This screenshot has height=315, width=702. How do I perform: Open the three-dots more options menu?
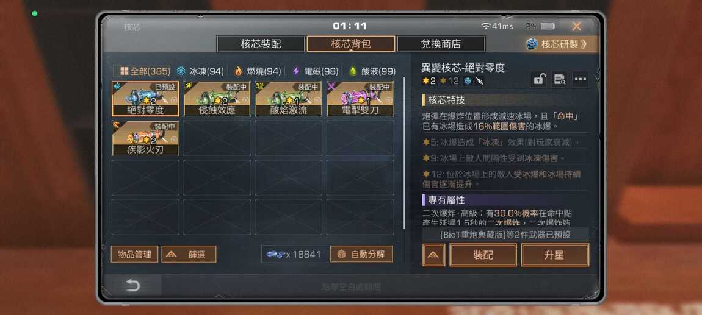click(581, 80)
